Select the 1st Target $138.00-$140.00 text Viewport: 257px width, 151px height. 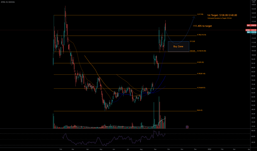click(x=222, y=15)
